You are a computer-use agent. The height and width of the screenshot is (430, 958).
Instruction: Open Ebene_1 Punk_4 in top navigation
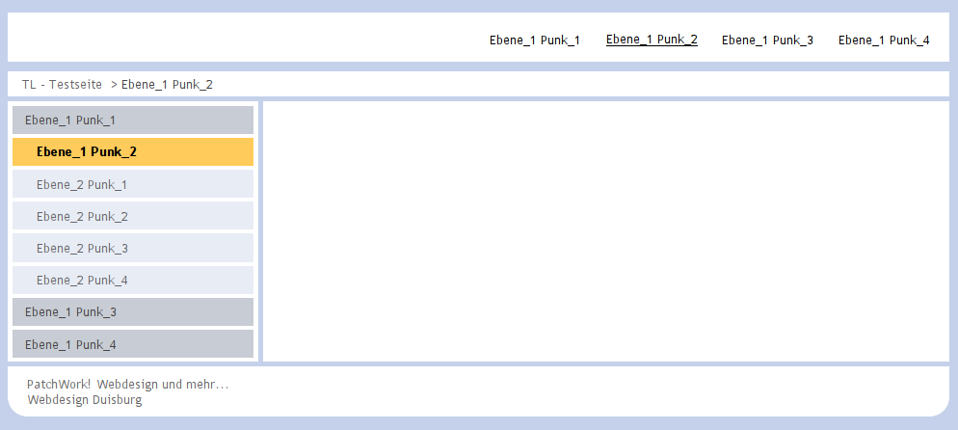tap(884, 40)
